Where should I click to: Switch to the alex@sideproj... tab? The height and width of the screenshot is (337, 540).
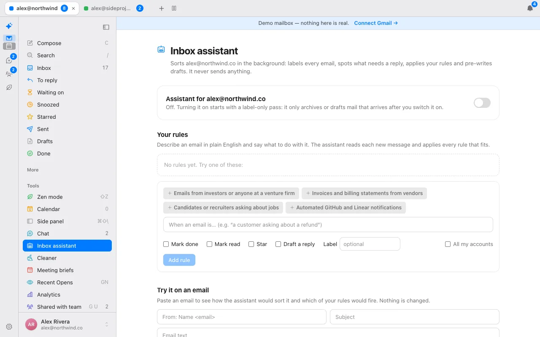(x=114, y=8)
